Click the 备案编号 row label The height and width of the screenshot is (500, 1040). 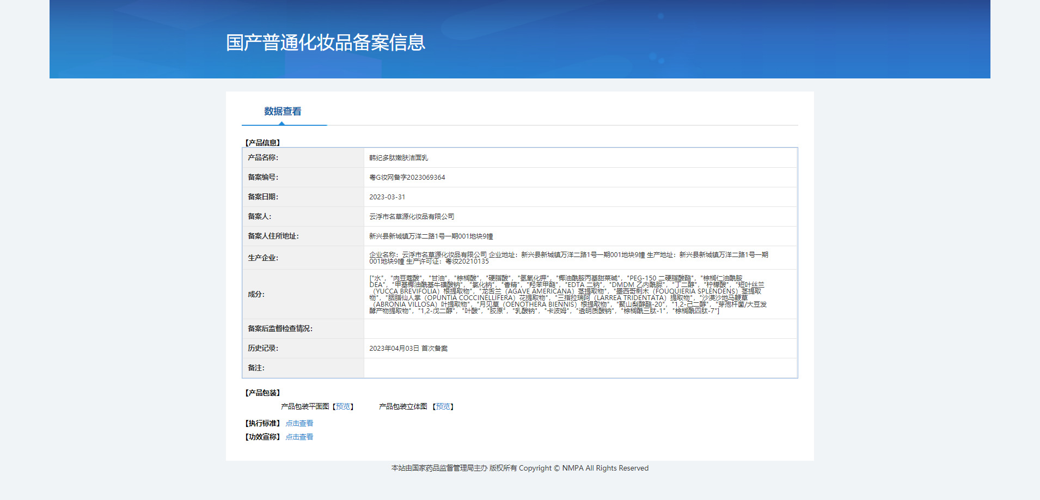263,178
